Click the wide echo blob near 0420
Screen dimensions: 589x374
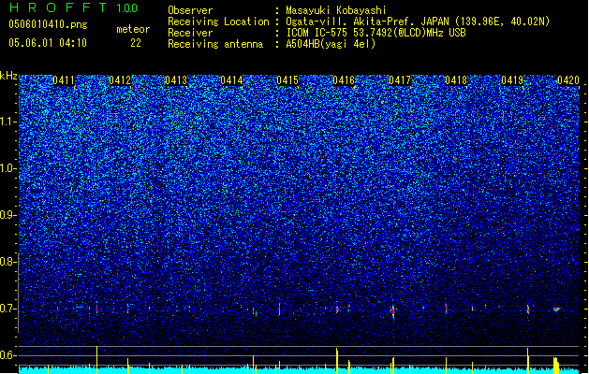(557, 309)
